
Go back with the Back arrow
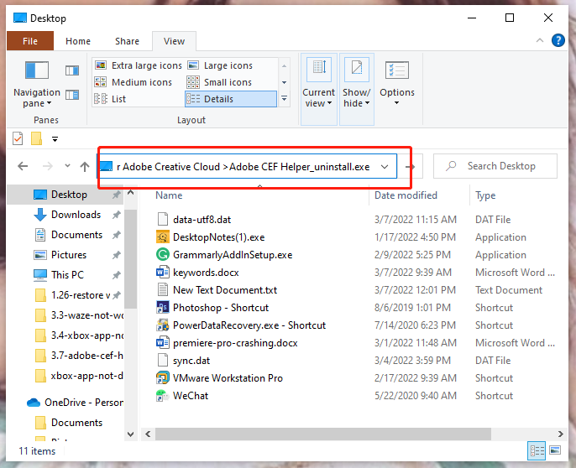pos(23,166)
